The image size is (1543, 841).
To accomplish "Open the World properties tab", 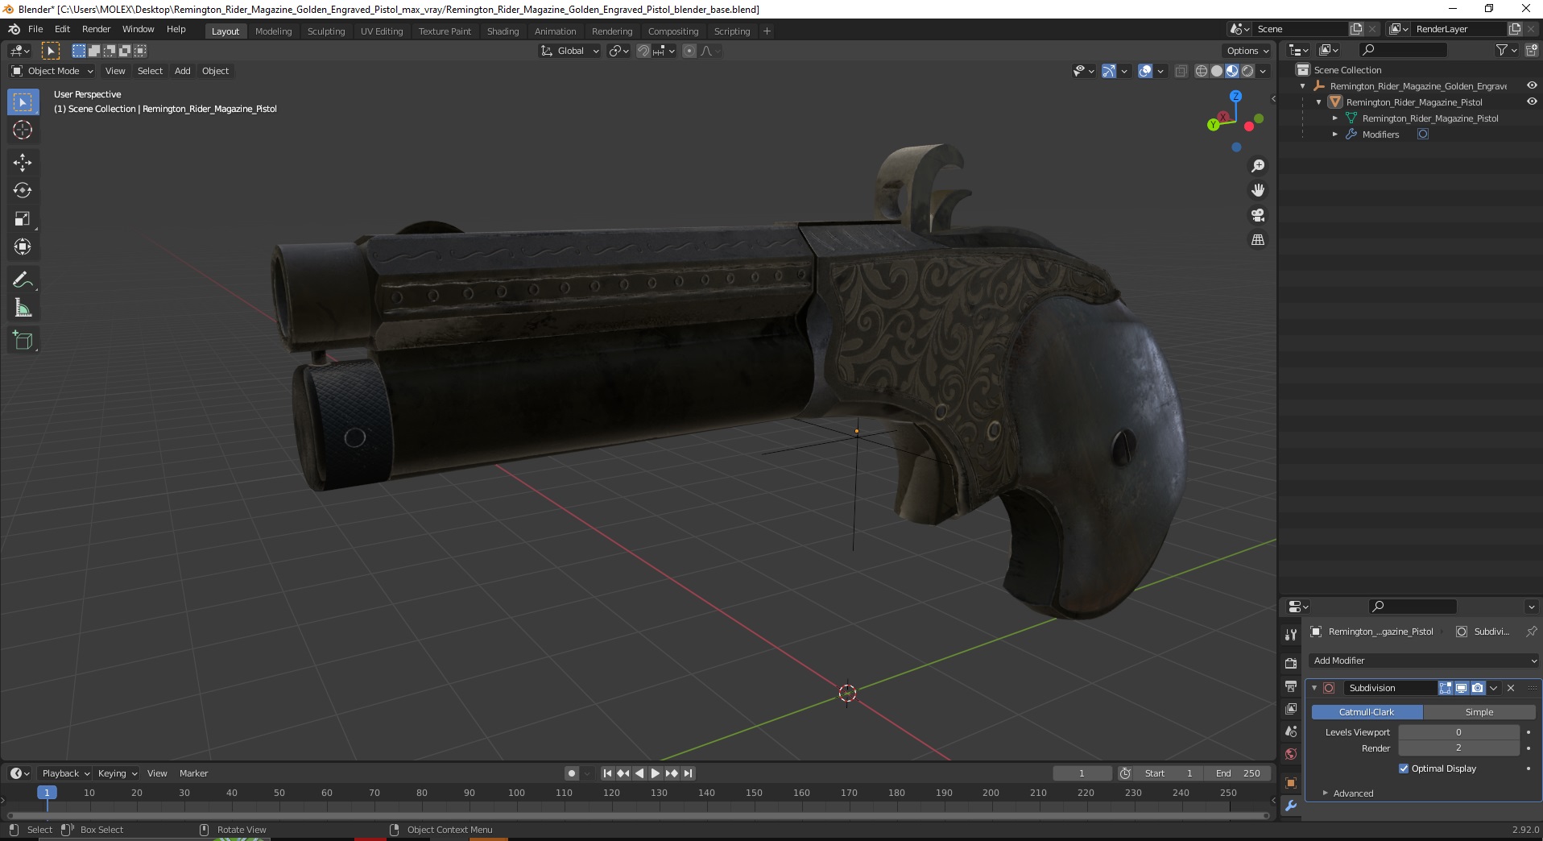I will point(1291,754).
